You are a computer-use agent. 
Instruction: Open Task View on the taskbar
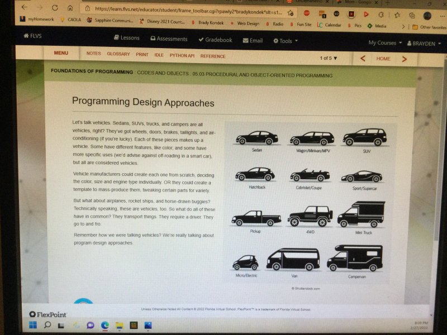point(61,325)
